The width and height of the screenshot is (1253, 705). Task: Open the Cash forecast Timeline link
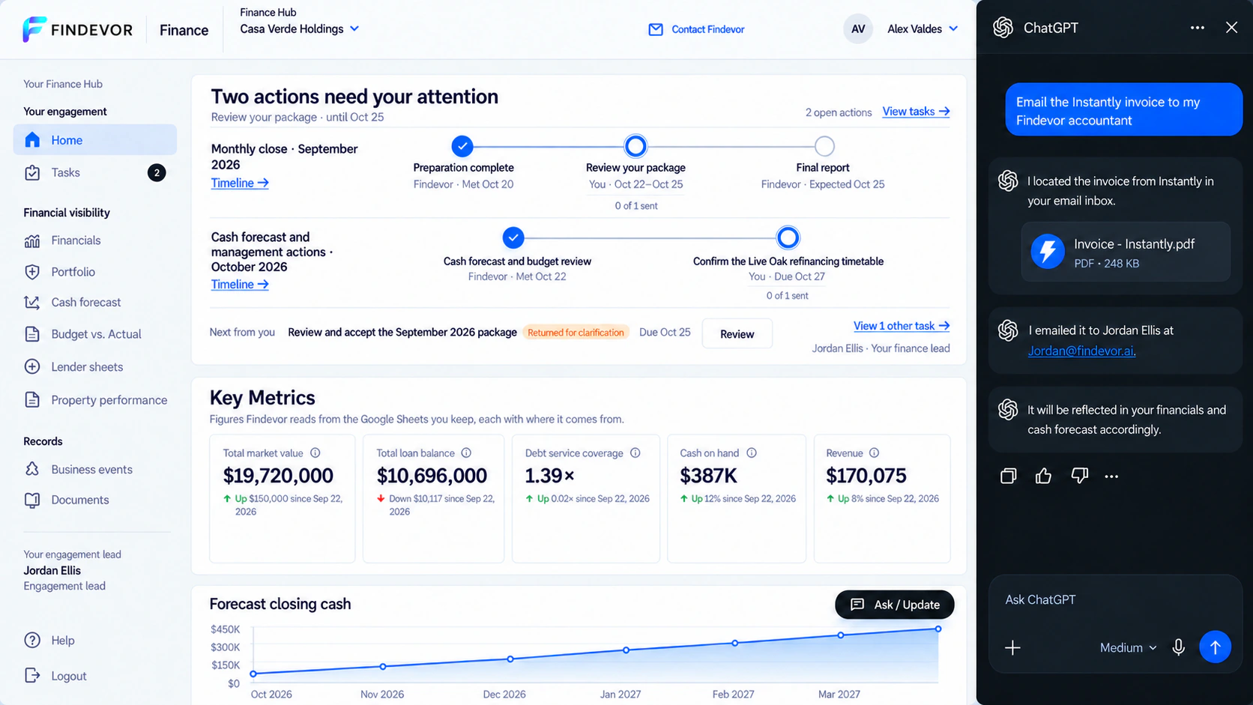[x=240, y=284]
